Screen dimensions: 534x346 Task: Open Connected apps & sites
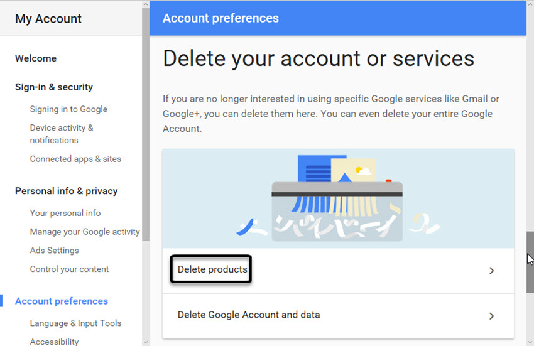[75, 159]
